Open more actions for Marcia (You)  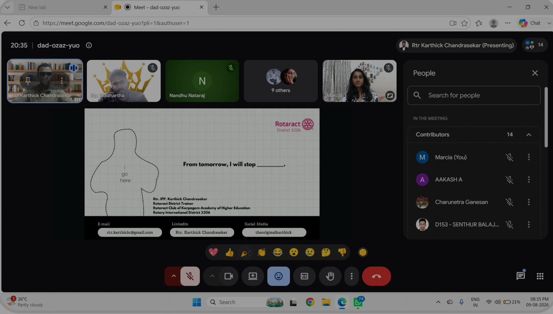529,157
